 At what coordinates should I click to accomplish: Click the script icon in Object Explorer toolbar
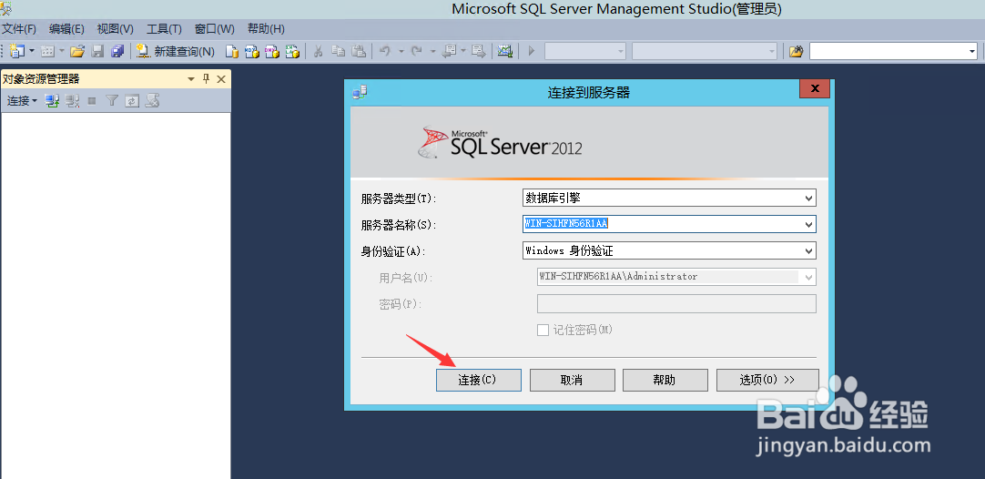tap(151, 100)
